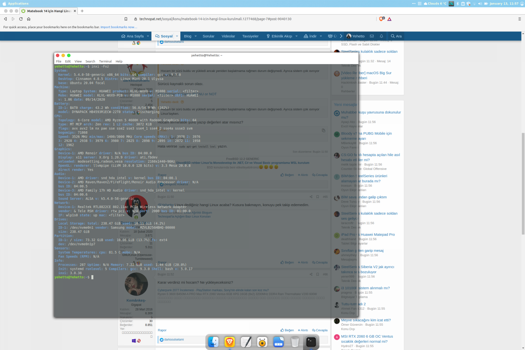Open a new browser tab
The height and width of the screenshot is (350, 525).
coord(82,11)
